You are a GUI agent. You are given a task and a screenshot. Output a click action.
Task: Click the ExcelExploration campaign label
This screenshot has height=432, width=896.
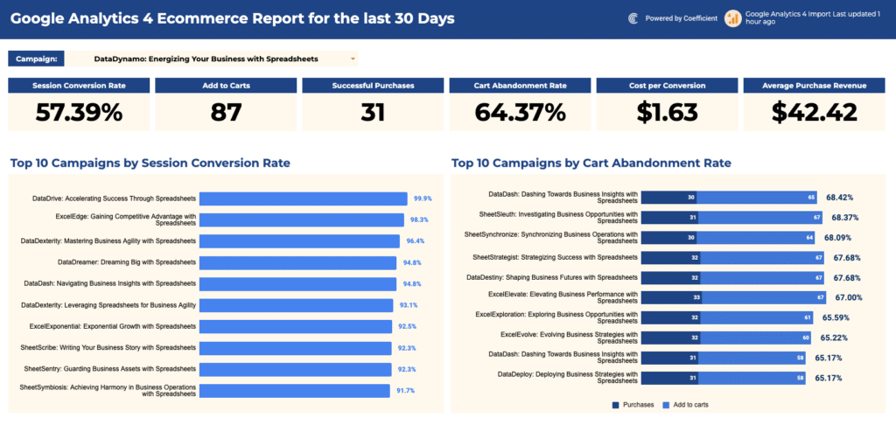(556, 317)
